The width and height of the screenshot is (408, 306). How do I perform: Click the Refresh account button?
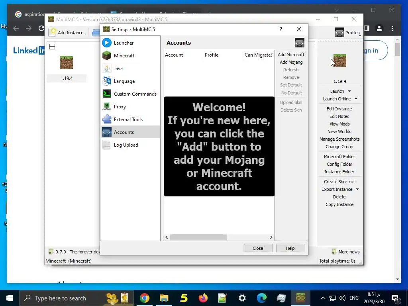pyautogui.click(x=291, y=70)
